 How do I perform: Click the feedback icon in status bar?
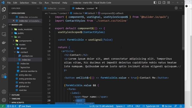(175, 106)
